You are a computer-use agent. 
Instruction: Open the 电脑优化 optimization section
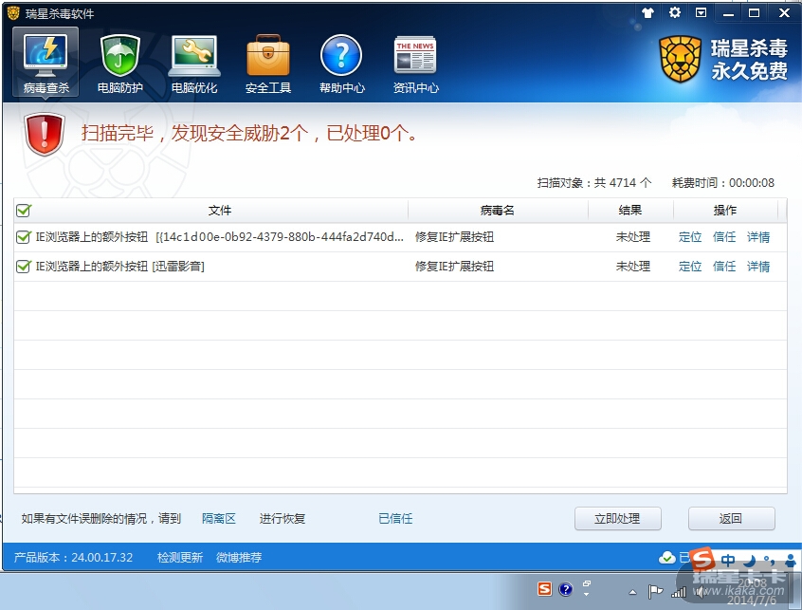pyautogui.click(x=194, y=63)
